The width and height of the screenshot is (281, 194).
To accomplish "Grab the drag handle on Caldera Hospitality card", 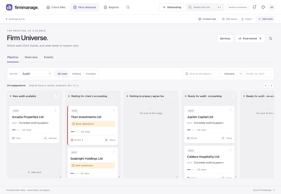I will tap(231, 150).
